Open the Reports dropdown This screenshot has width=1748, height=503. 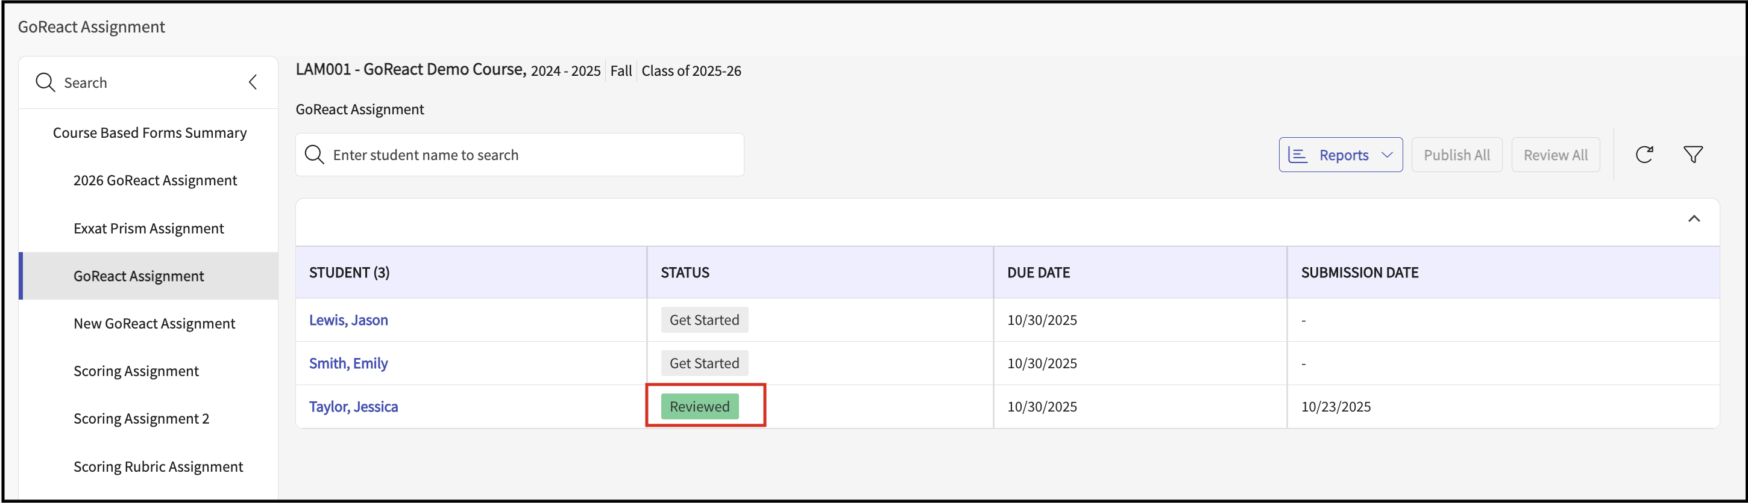[1340, 155]
